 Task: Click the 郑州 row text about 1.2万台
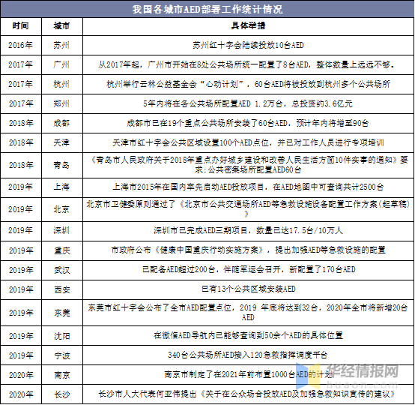pos(248,103)
